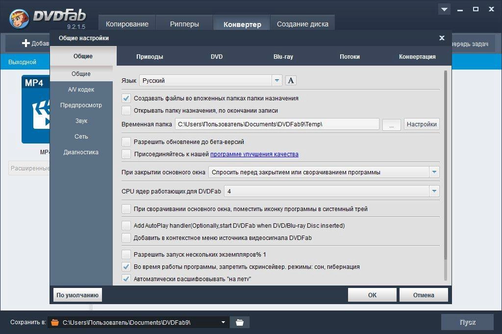Click the ... browse temp folder button
This screenshot has height=334, width=502.
pyautogui.click(x=391, y=124)
